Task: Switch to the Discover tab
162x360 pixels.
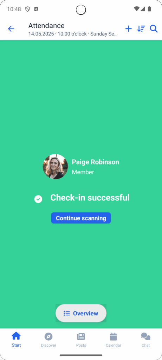Action: pyautogui.click(x=48, y=340)
